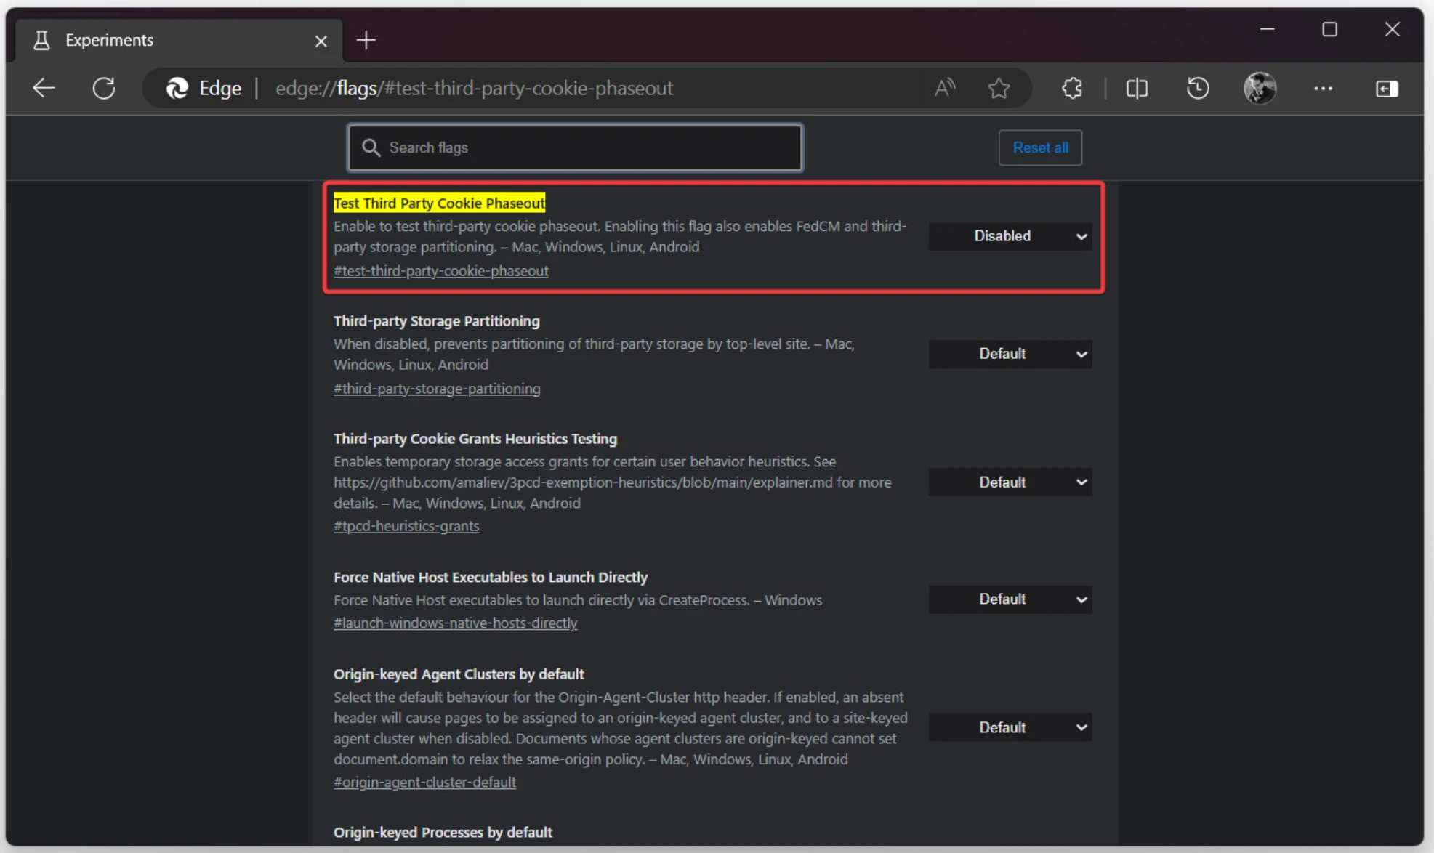Image resolution: width=1434 pixels, height=853 pixels.
Task: Select the Experiments tab
Action: (108, 40)
